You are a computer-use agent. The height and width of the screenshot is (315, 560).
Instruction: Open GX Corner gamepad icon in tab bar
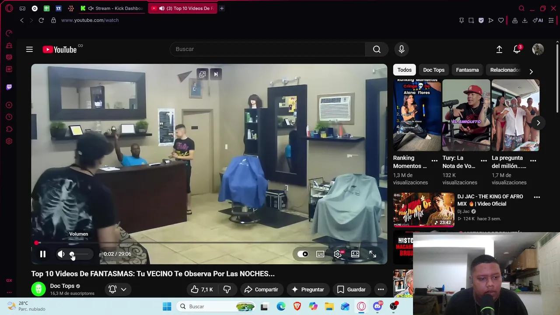coord(22,8)
